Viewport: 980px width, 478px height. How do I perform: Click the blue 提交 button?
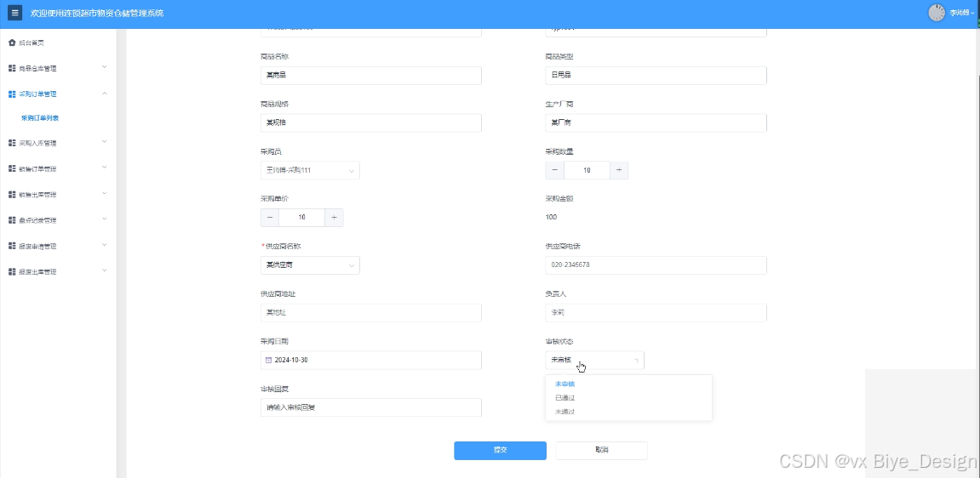pos(500,450)
